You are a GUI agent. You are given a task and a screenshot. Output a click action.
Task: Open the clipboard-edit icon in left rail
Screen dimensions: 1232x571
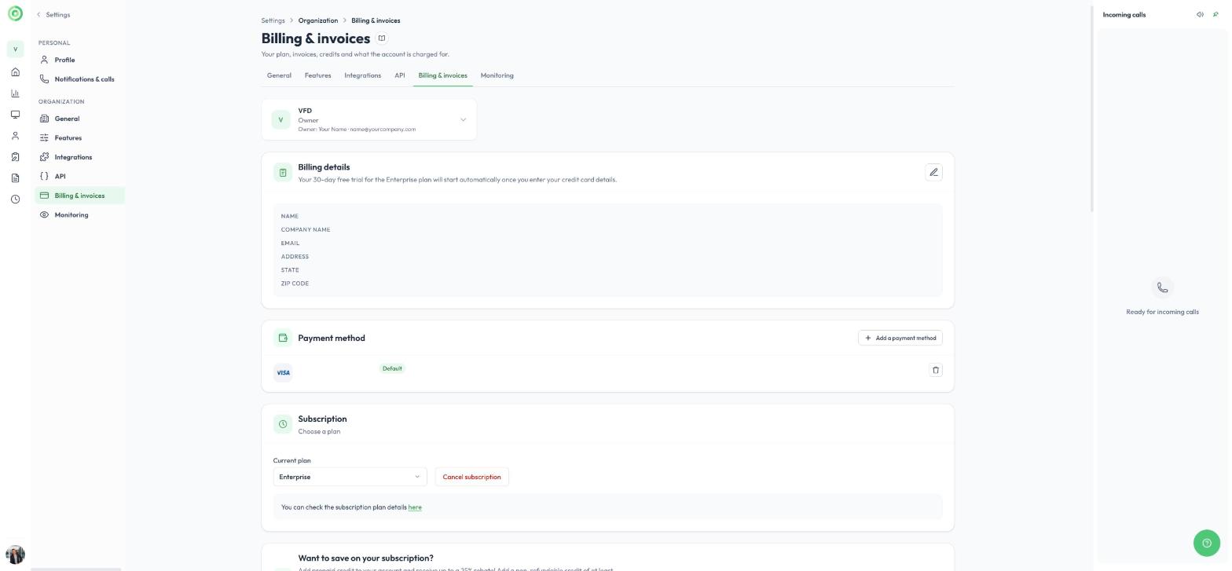pos(15,157)
